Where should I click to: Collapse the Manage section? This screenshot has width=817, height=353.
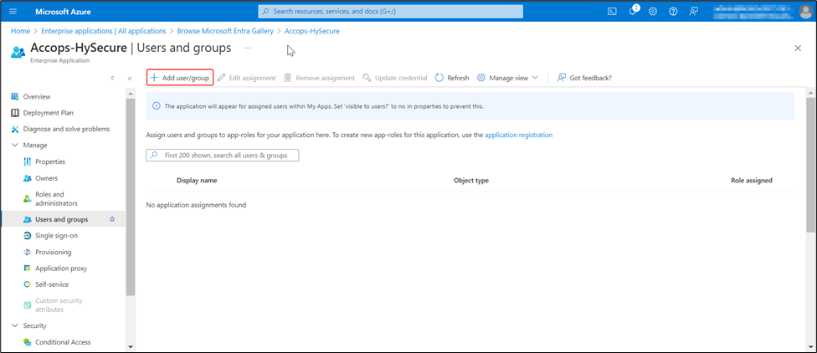(x=15, y=145)
